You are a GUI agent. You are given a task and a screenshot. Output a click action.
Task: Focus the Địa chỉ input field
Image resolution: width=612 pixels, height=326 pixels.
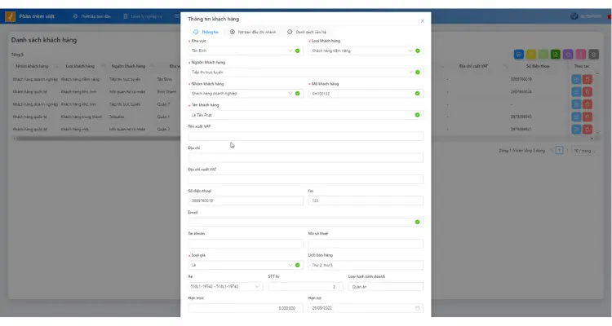[306, 158]
